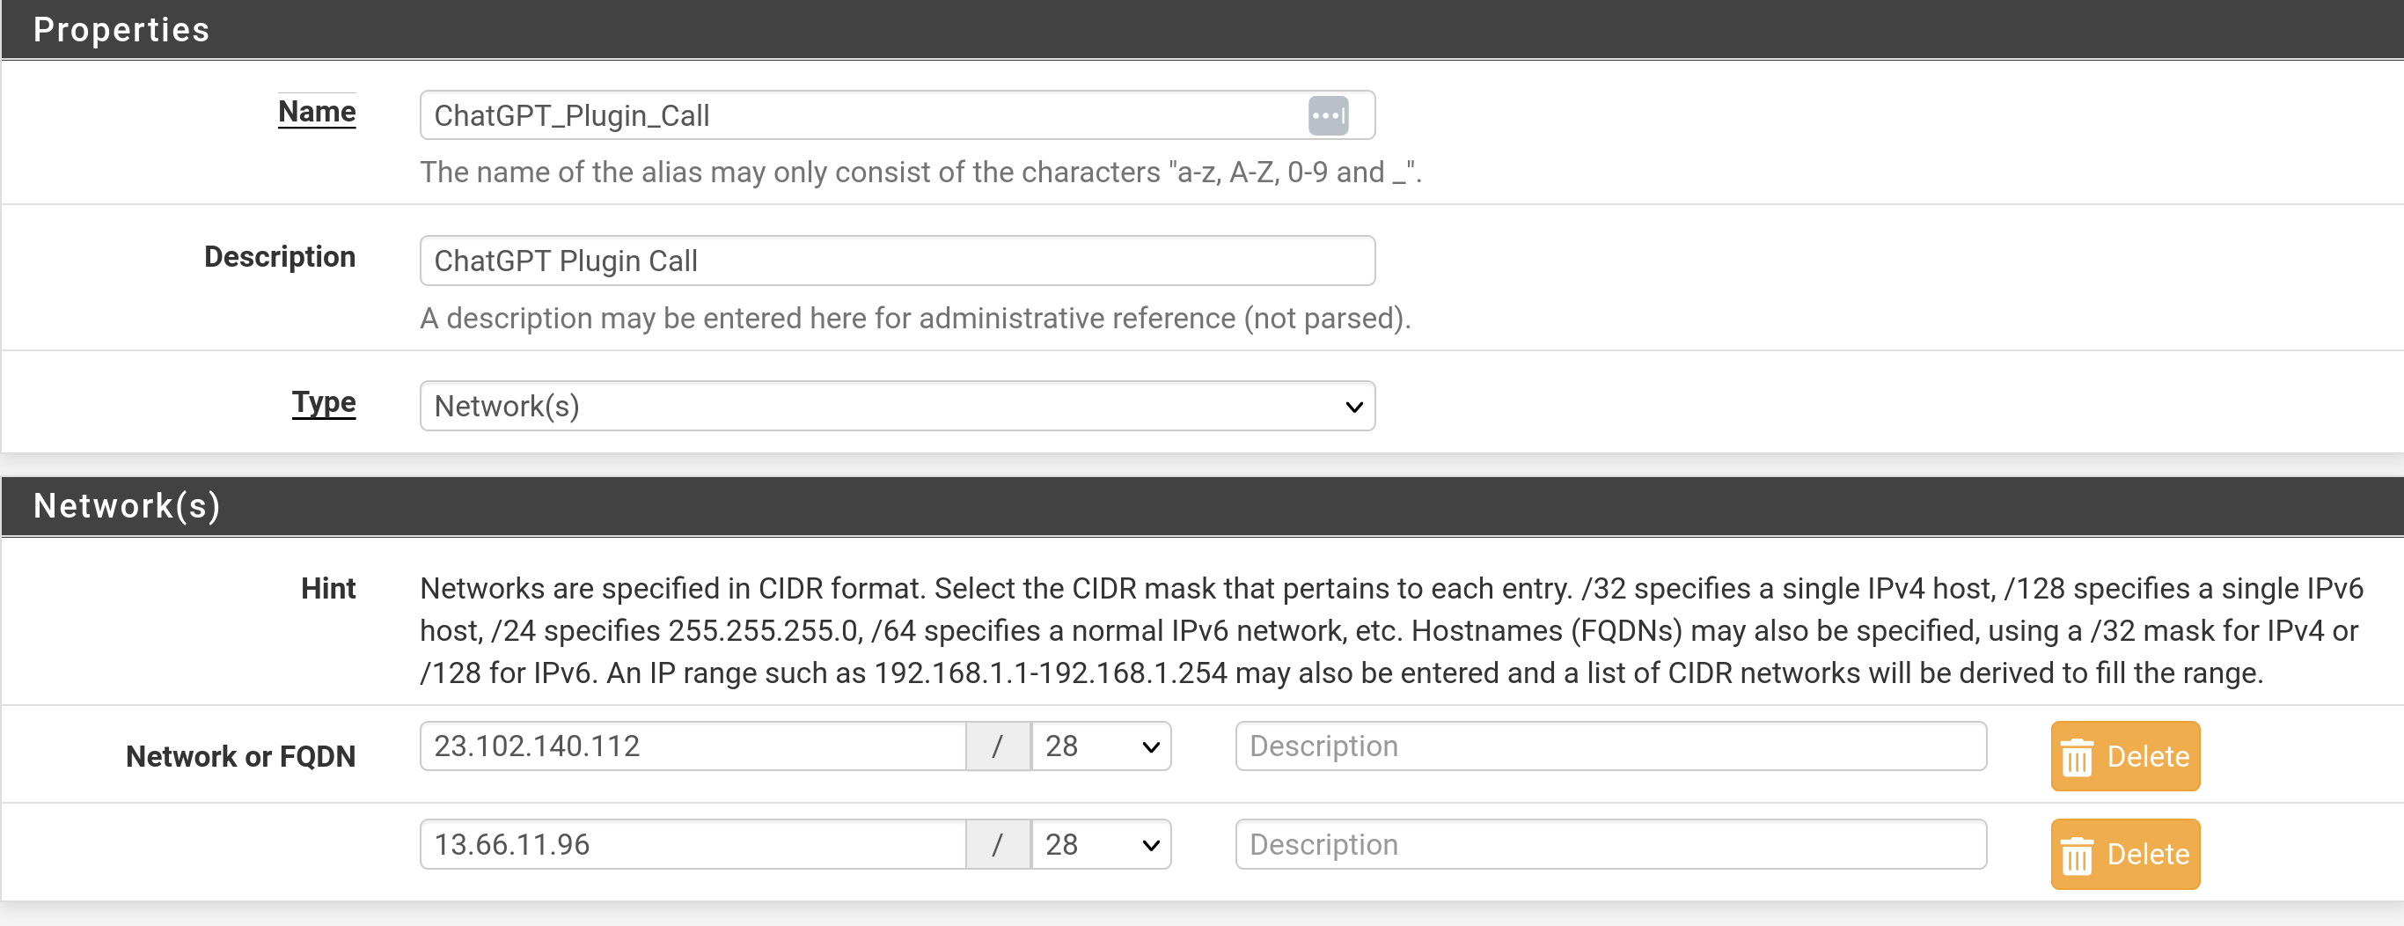
Task: Delete the 13.66.11.96 network entry
Action: [x=2125, y=854]
